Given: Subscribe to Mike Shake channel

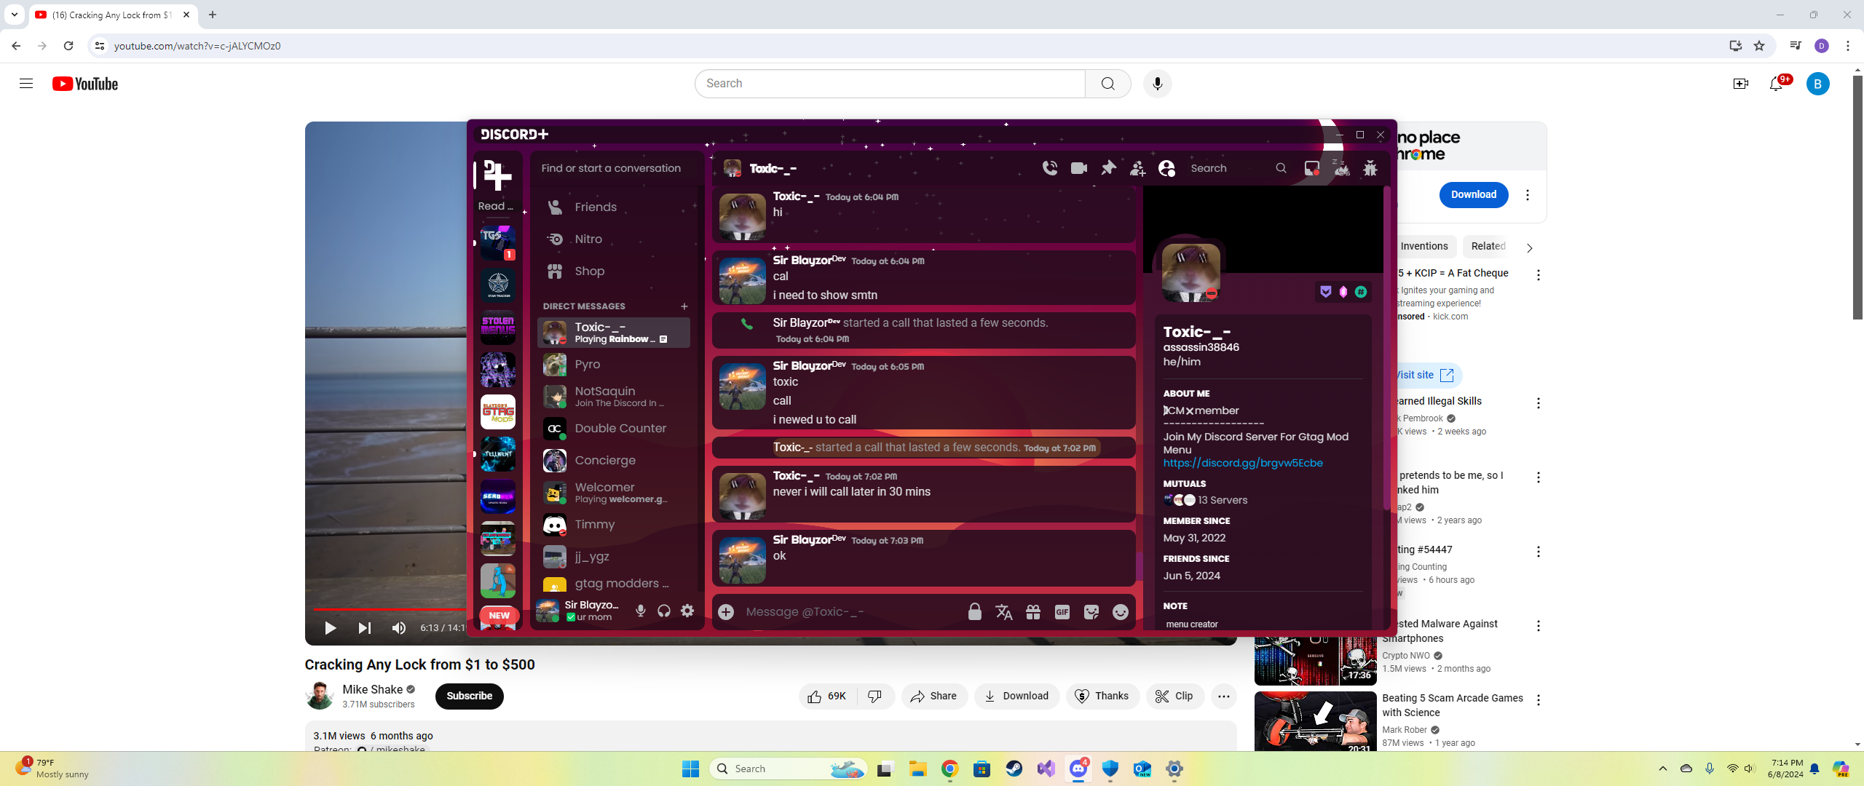Looking at the screenshot, I should [469, 696].
